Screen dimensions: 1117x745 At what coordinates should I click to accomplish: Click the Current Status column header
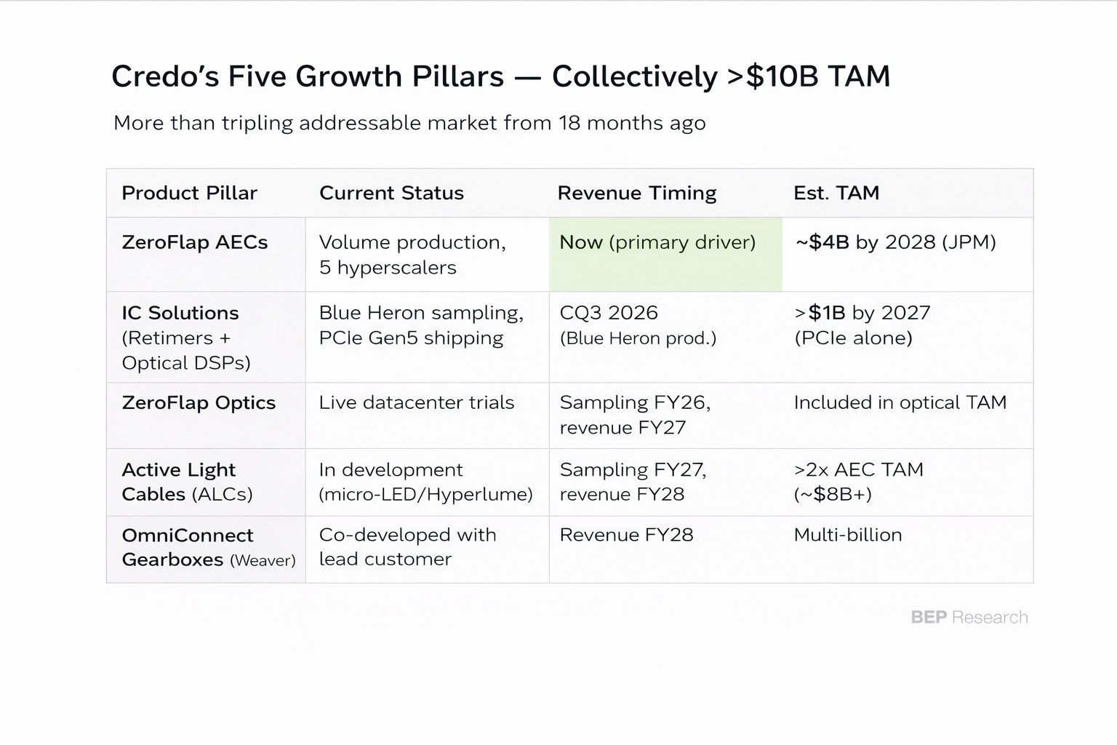click(391, 193)
